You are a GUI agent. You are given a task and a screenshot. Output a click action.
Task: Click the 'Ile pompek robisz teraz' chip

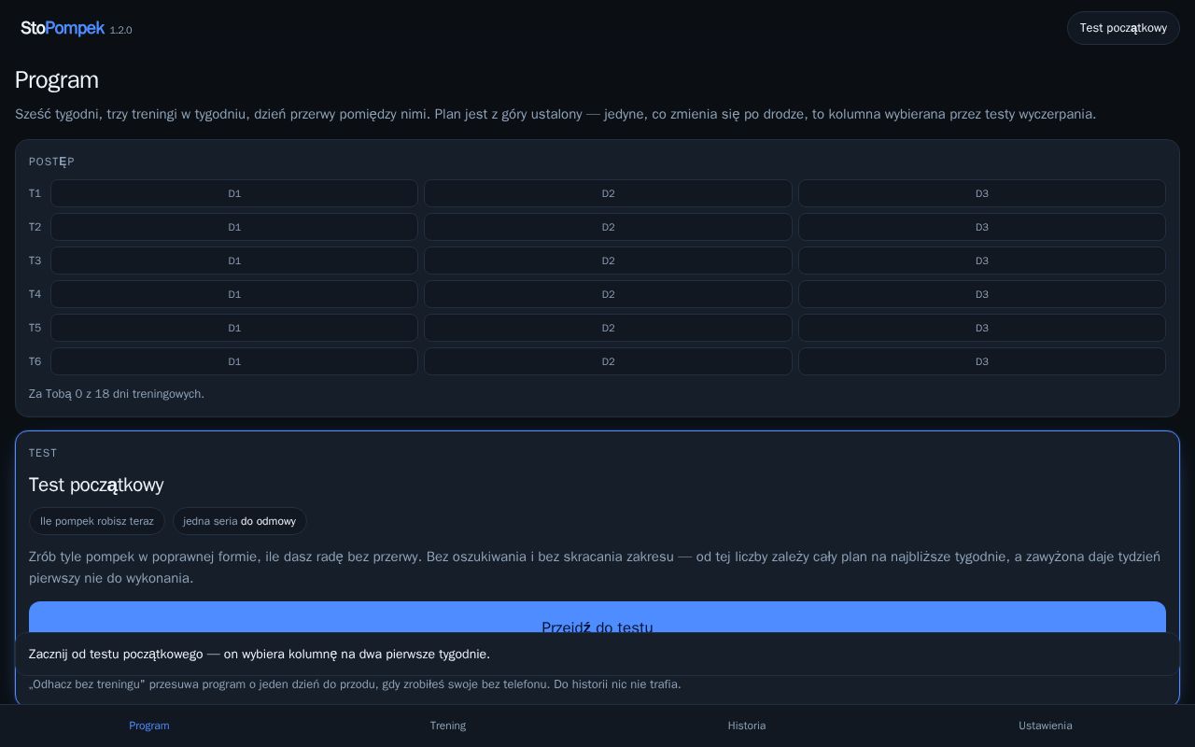tap(97, 521)
